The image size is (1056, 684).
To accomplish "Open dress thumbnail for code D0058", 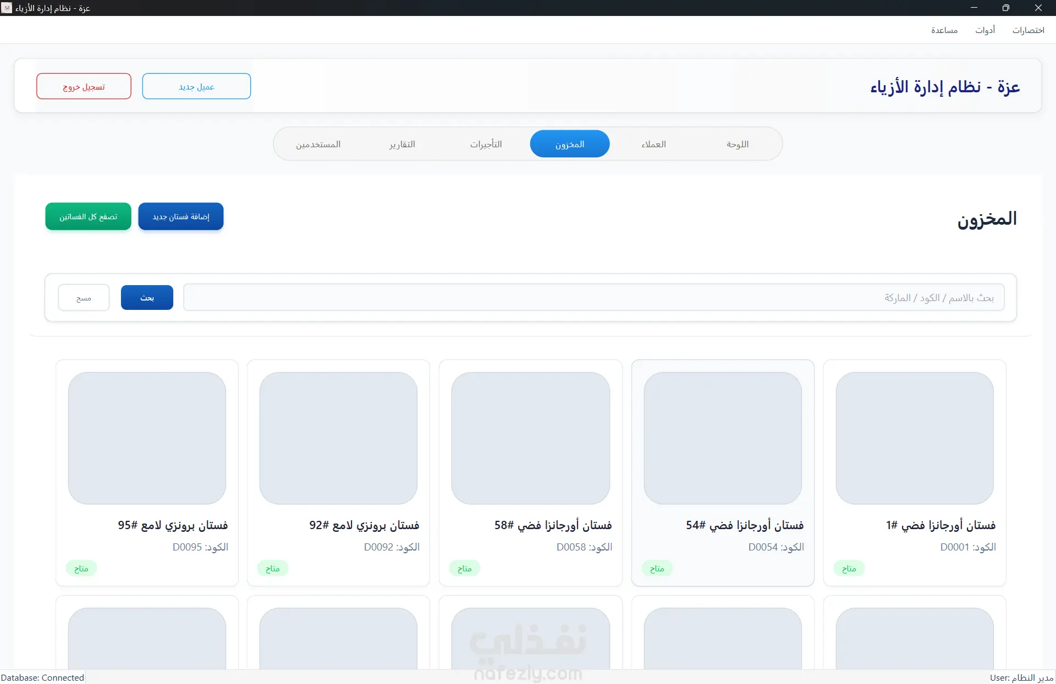I will (530, 438).
